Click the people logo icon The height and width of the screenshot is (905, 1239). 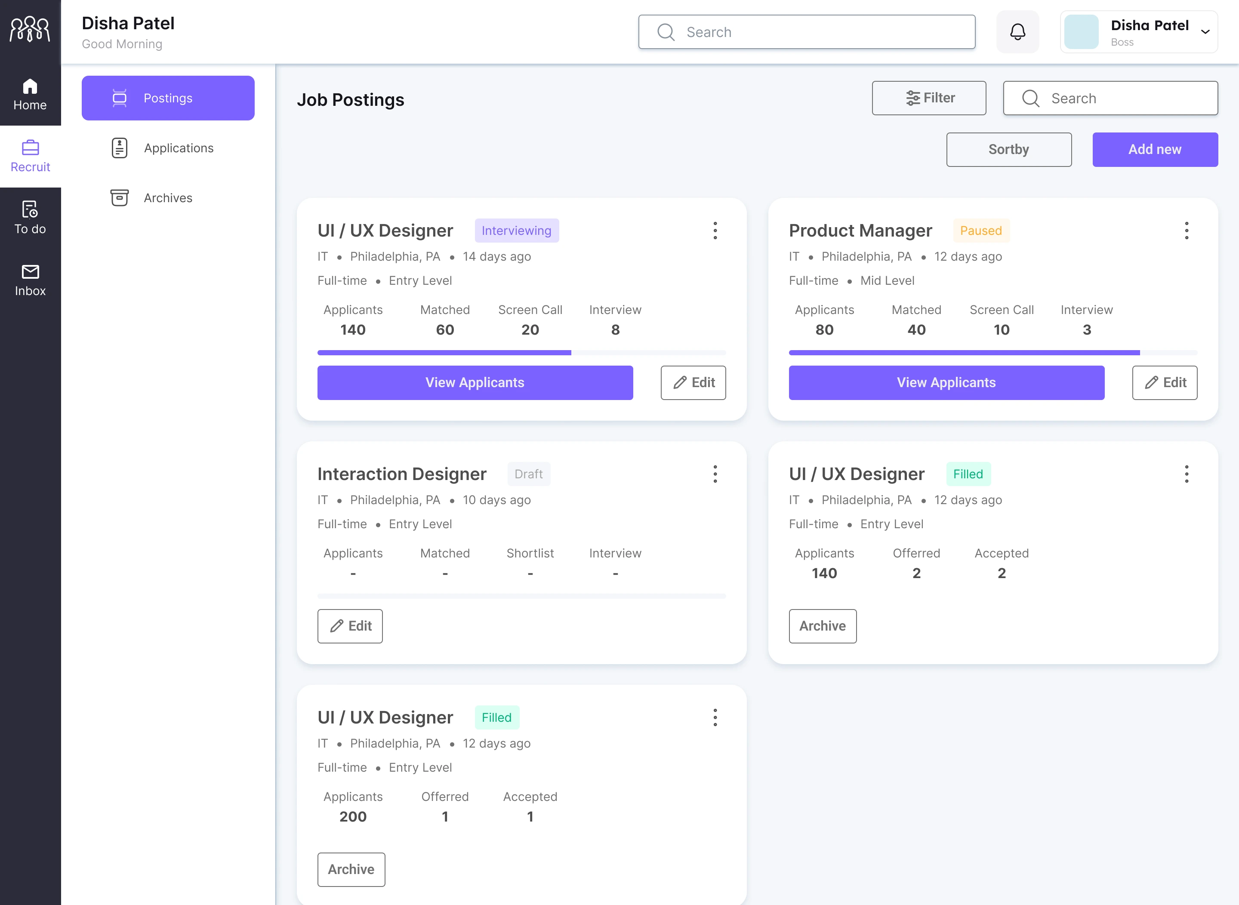[30, 29]
